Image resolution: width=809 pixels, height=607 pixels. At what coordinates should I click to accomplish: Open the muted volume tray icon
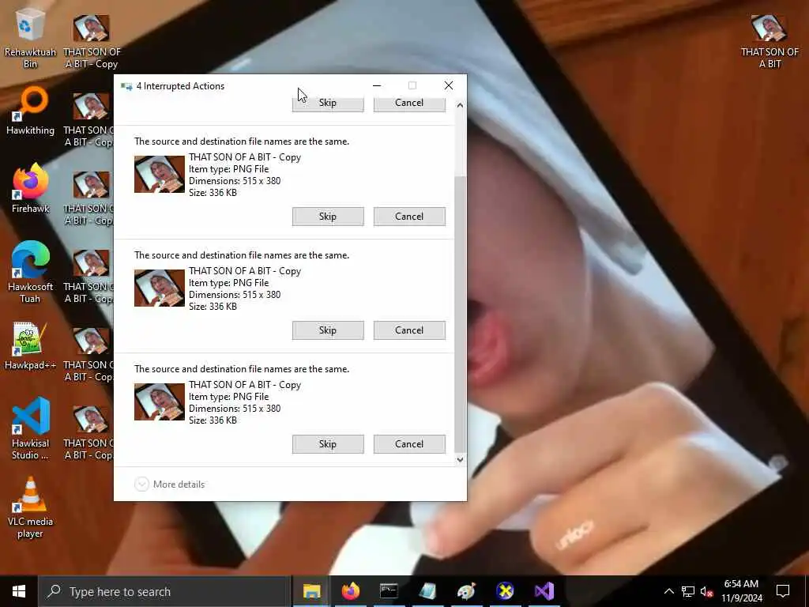[x=706, y=591]
